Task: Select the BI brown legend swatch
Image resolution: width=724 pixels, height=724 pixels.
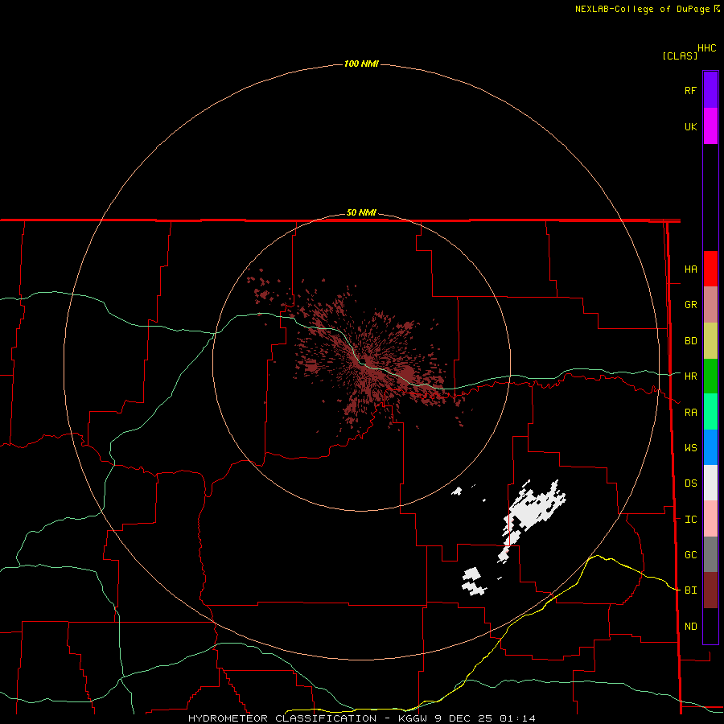Action: tap(710, 590)
